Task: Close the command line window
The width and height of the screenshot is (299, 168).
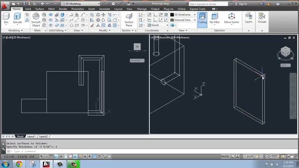Action: click(x=3, y=144)
